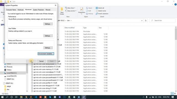This screenshot has width=177, height=99.
Task: Sort by Type column header
Action: point(85,28)
